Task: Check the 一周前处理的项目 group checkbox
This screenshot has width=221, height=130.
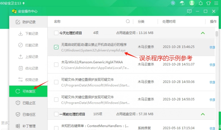Action: tap(56, 114)
